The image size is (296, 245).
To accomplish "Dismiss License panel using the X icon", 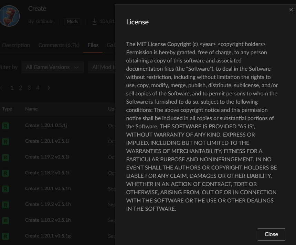I will pos(291,10).
